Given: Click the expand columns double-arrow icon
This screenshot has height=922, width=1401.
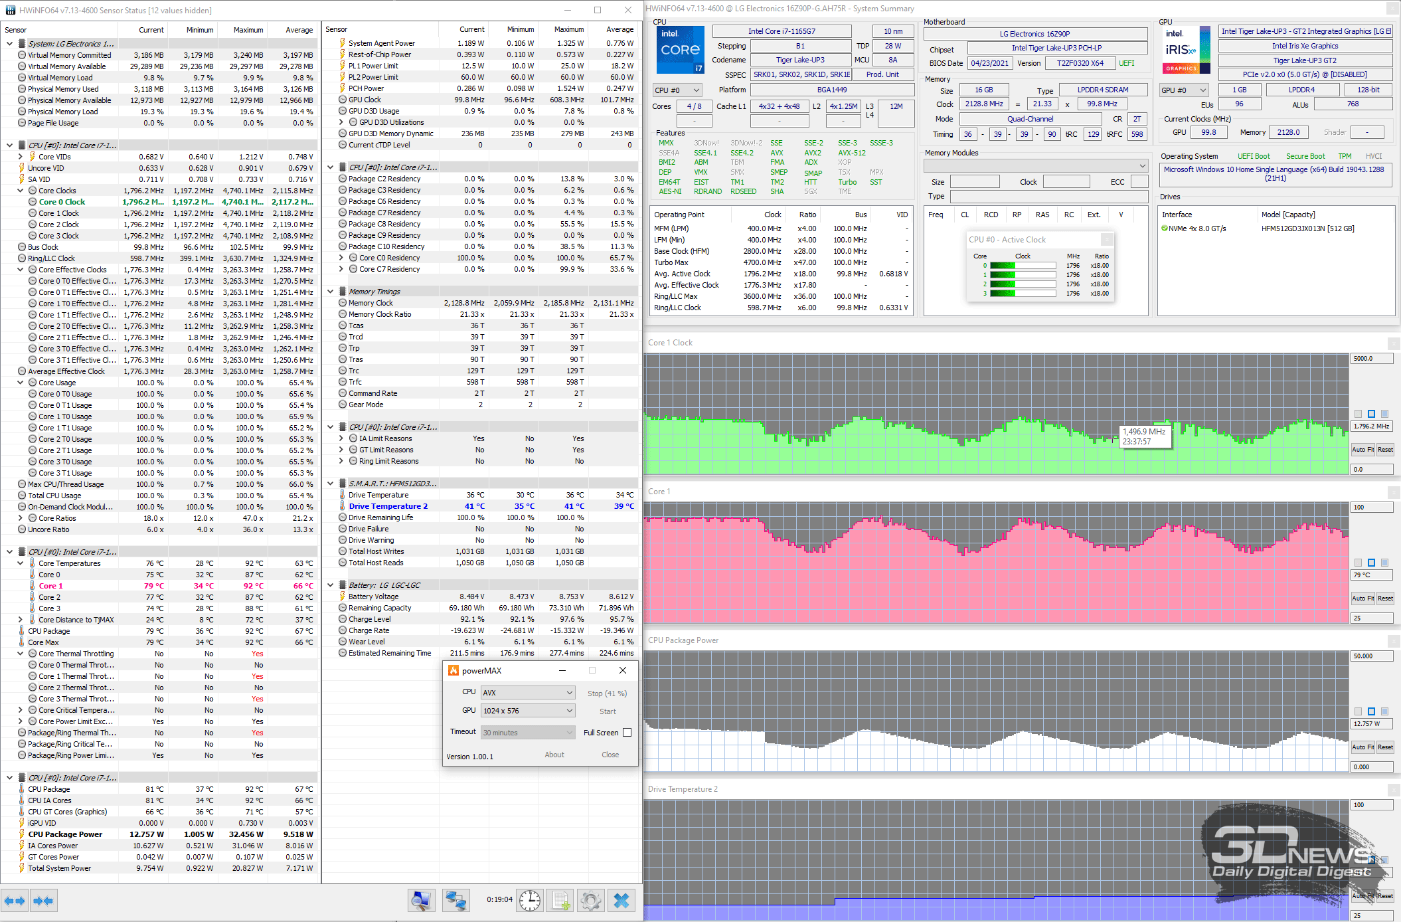Looking at the screenshot, I should 15,901.
